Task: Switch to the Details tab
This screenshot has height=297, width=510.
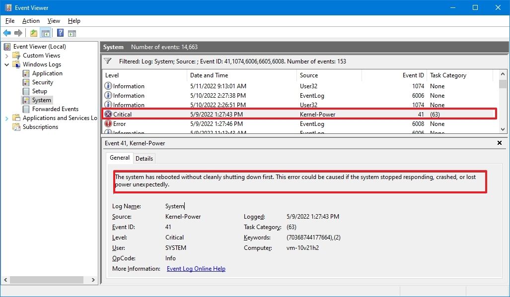Action: coord(144,158)
